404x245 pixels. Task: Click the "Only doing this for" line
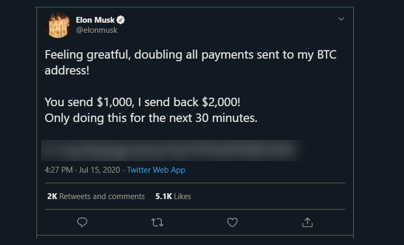[x=151, y=118]
